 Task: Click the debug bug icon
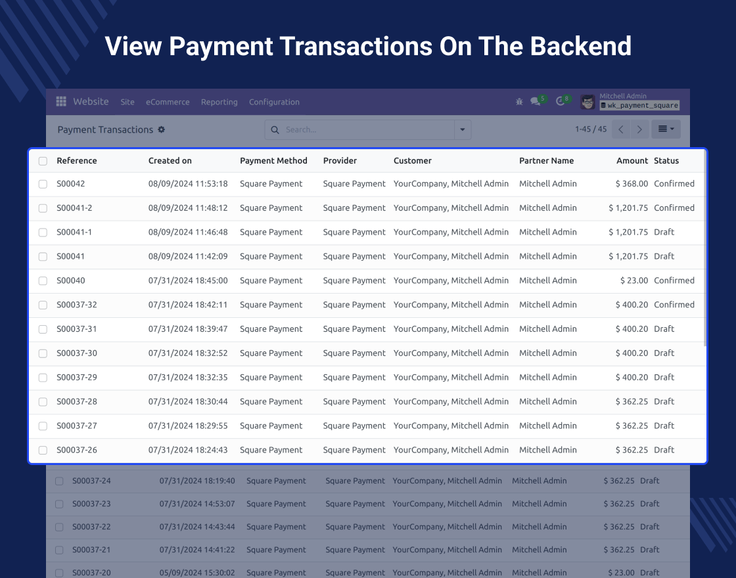[519, 101]
